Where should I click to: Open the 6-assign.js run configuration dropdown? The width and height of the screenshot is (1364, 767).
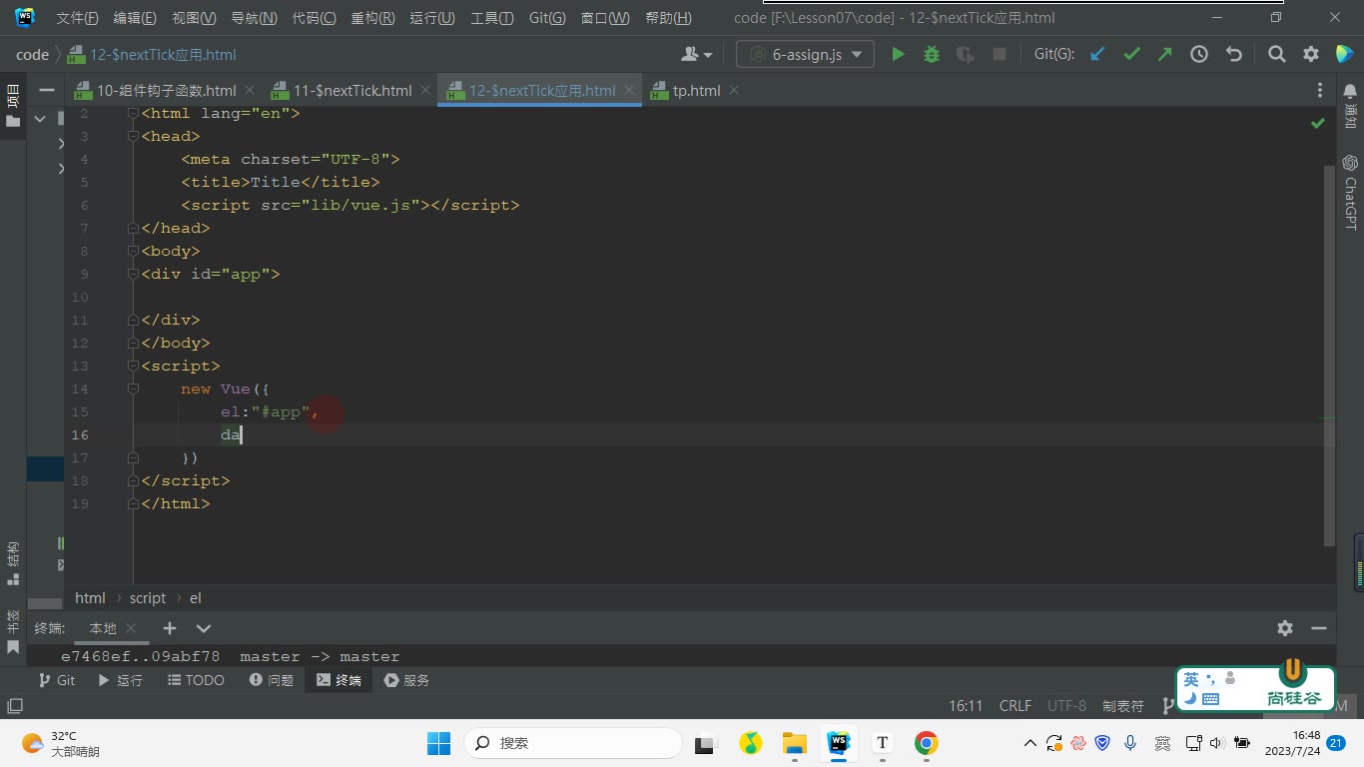(x=805, y=55)
